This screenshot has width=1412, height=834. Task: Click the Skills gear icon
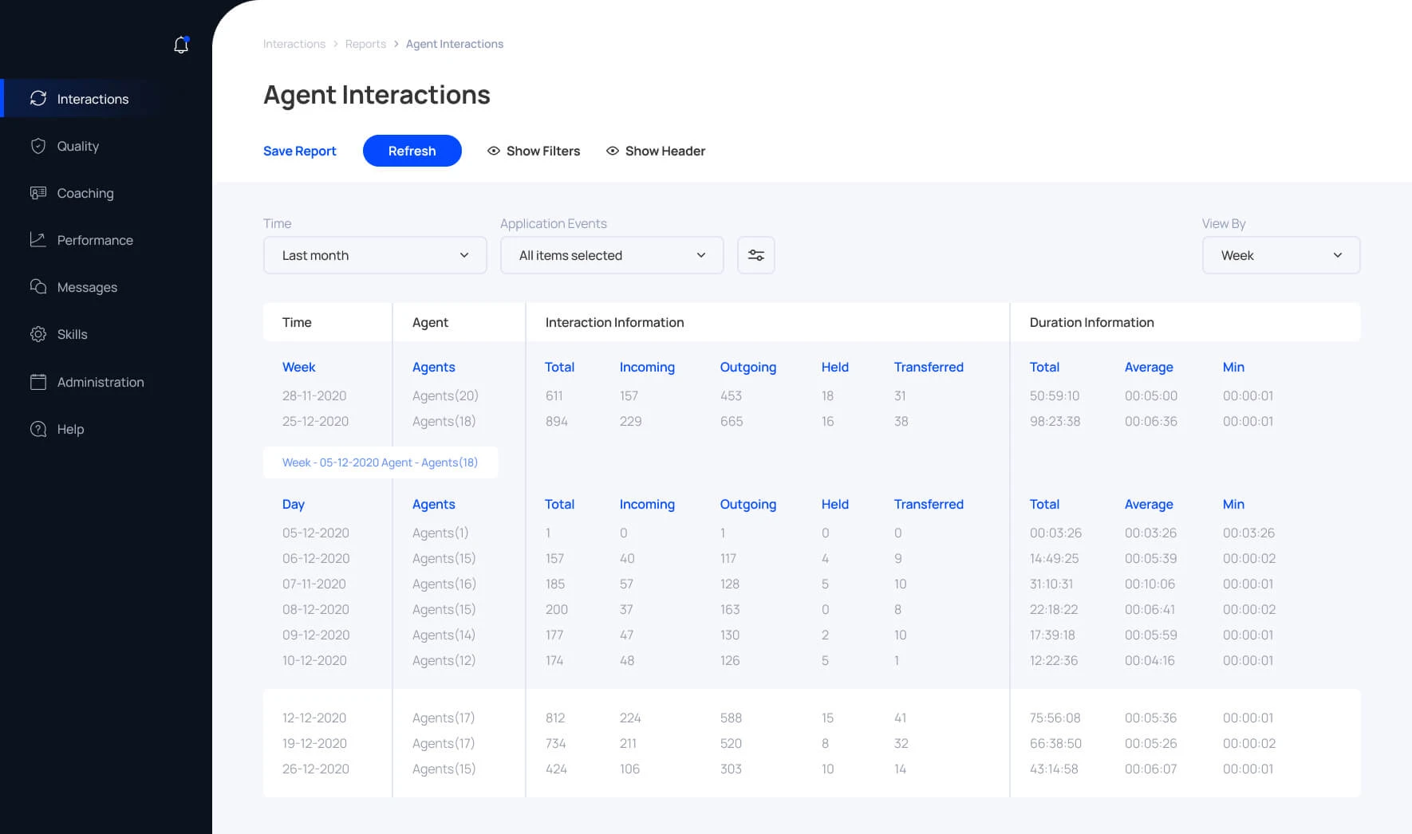[38, 334]
